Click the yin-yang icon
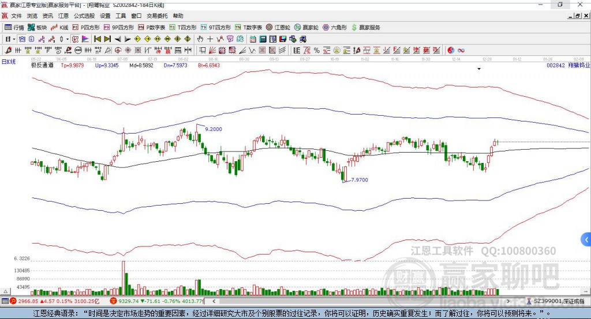This screenshot has height=319, width=591. click(x=451, y=50)
